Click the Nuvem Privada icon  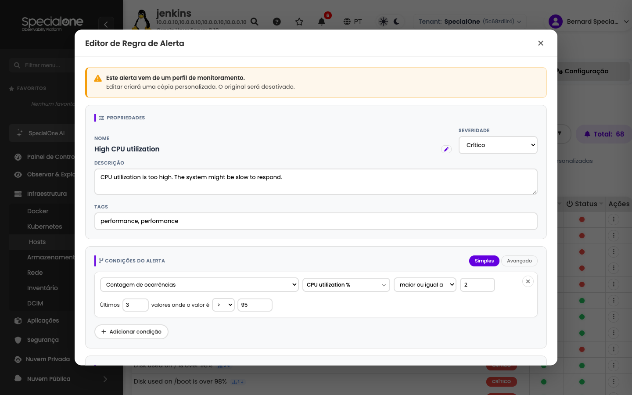(x=18, y=359)
